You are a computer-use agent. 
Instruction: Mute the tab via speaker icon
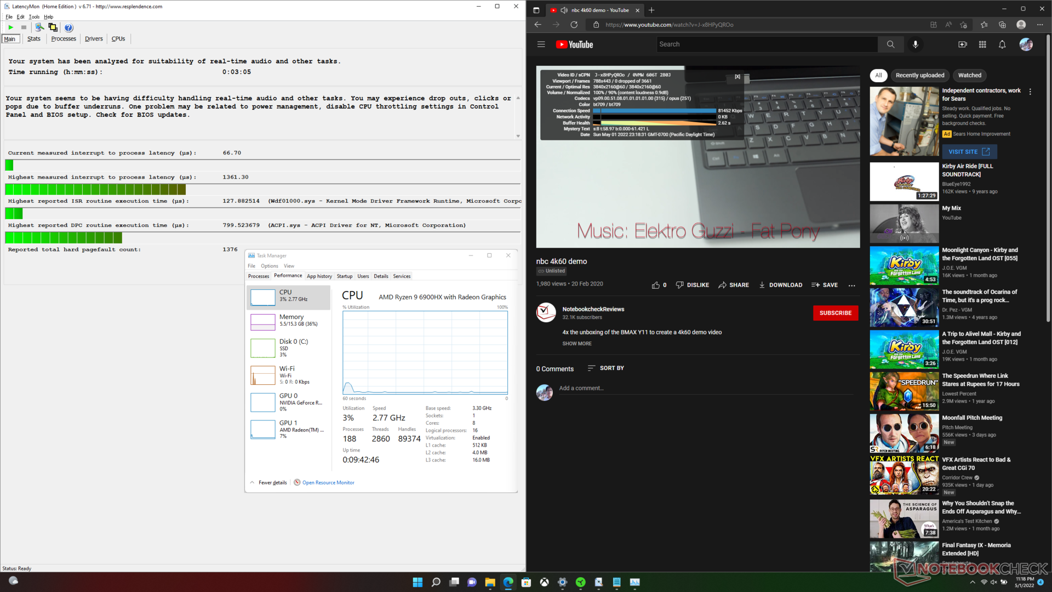pos(564,10)
